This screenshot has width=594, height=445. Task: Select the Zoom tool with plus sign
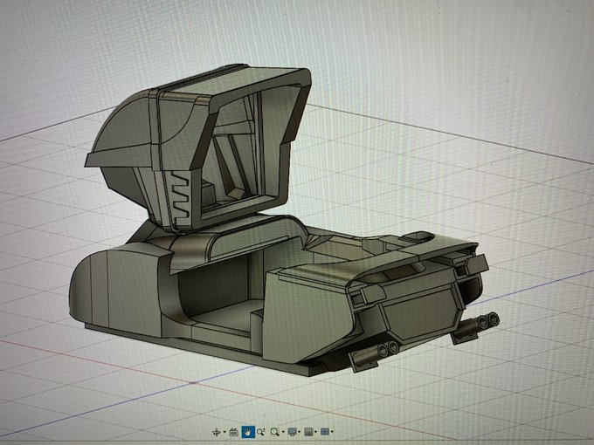pyautogui.click(x=260, y=432)
